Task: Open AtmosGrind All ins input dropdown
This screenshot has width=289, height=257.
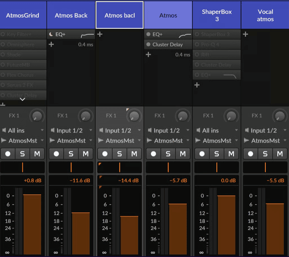Action: (23, 130)
